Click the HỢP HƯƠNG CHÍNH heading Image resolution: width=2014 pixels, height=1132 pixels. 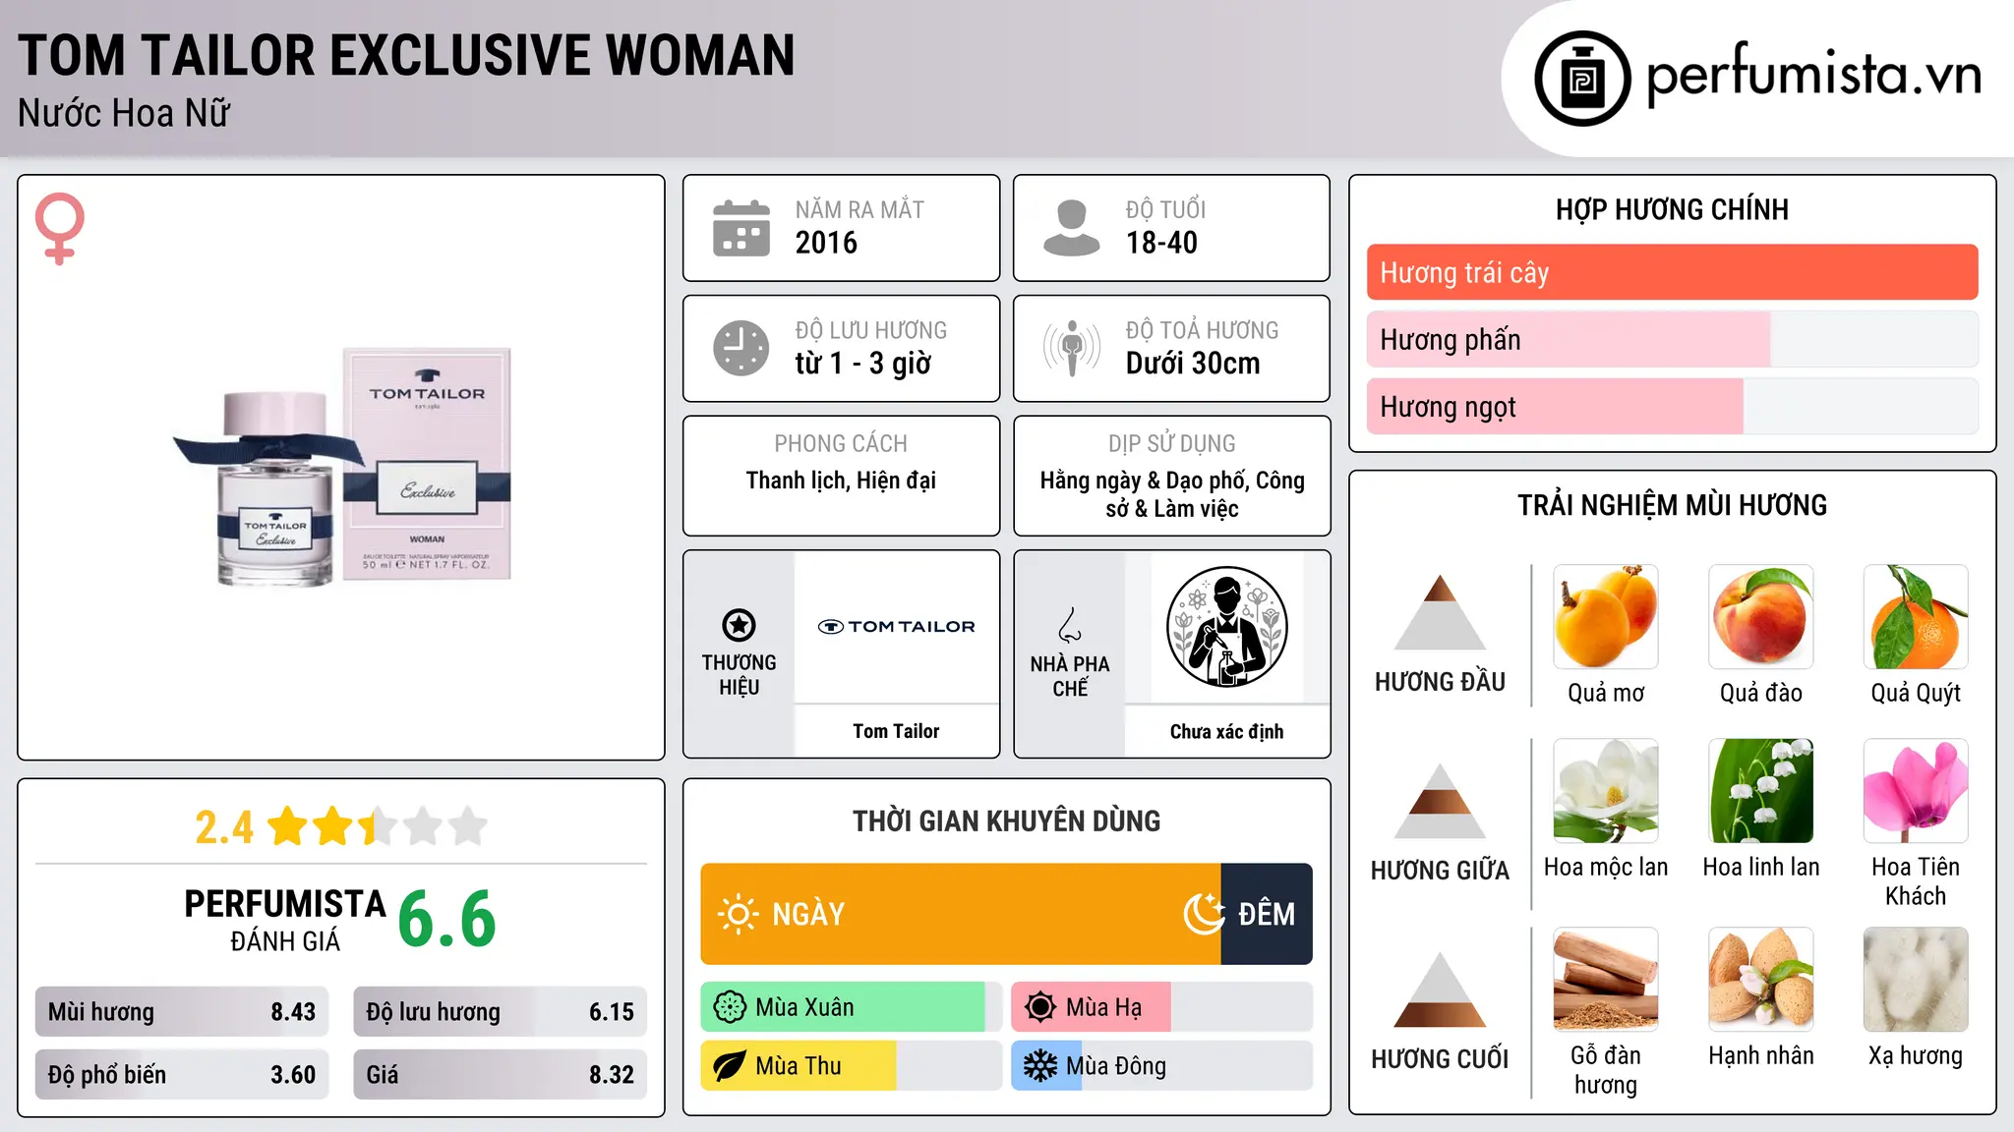(x=1672, y=209)
